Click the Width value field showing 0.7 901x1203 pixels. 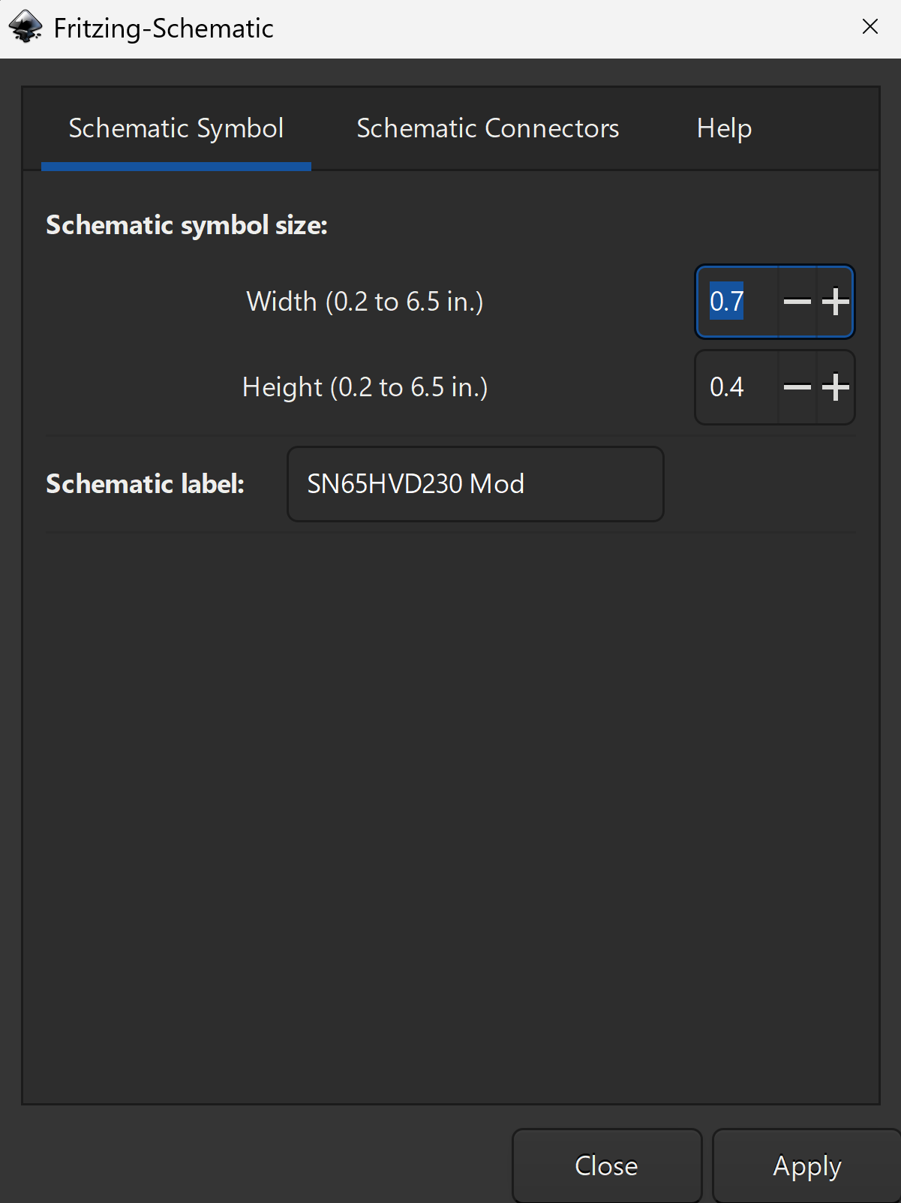pos(737,302)
